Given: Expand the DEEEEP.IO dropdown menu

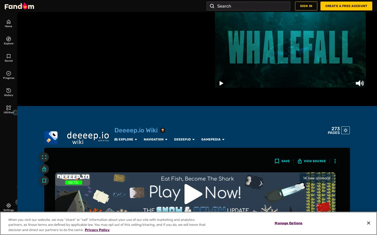Looking at the screenshot, I should click(184, 139).
